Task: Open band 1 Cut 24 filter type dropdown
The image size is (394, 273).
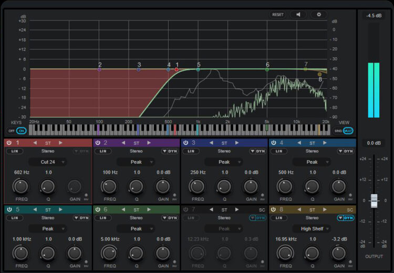Action: click(48, 162)
